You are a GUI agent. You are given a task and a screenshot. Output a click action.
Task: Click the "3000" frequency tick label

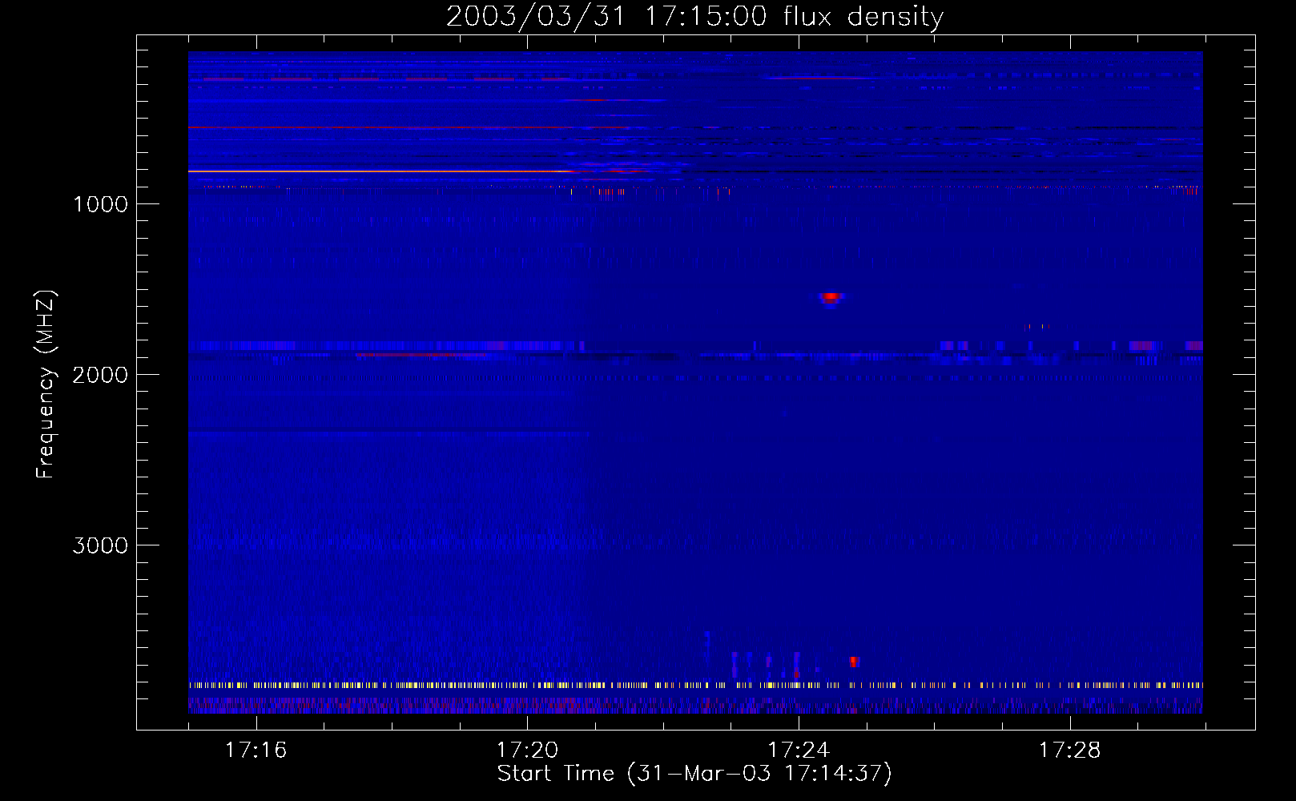(100, 545)
